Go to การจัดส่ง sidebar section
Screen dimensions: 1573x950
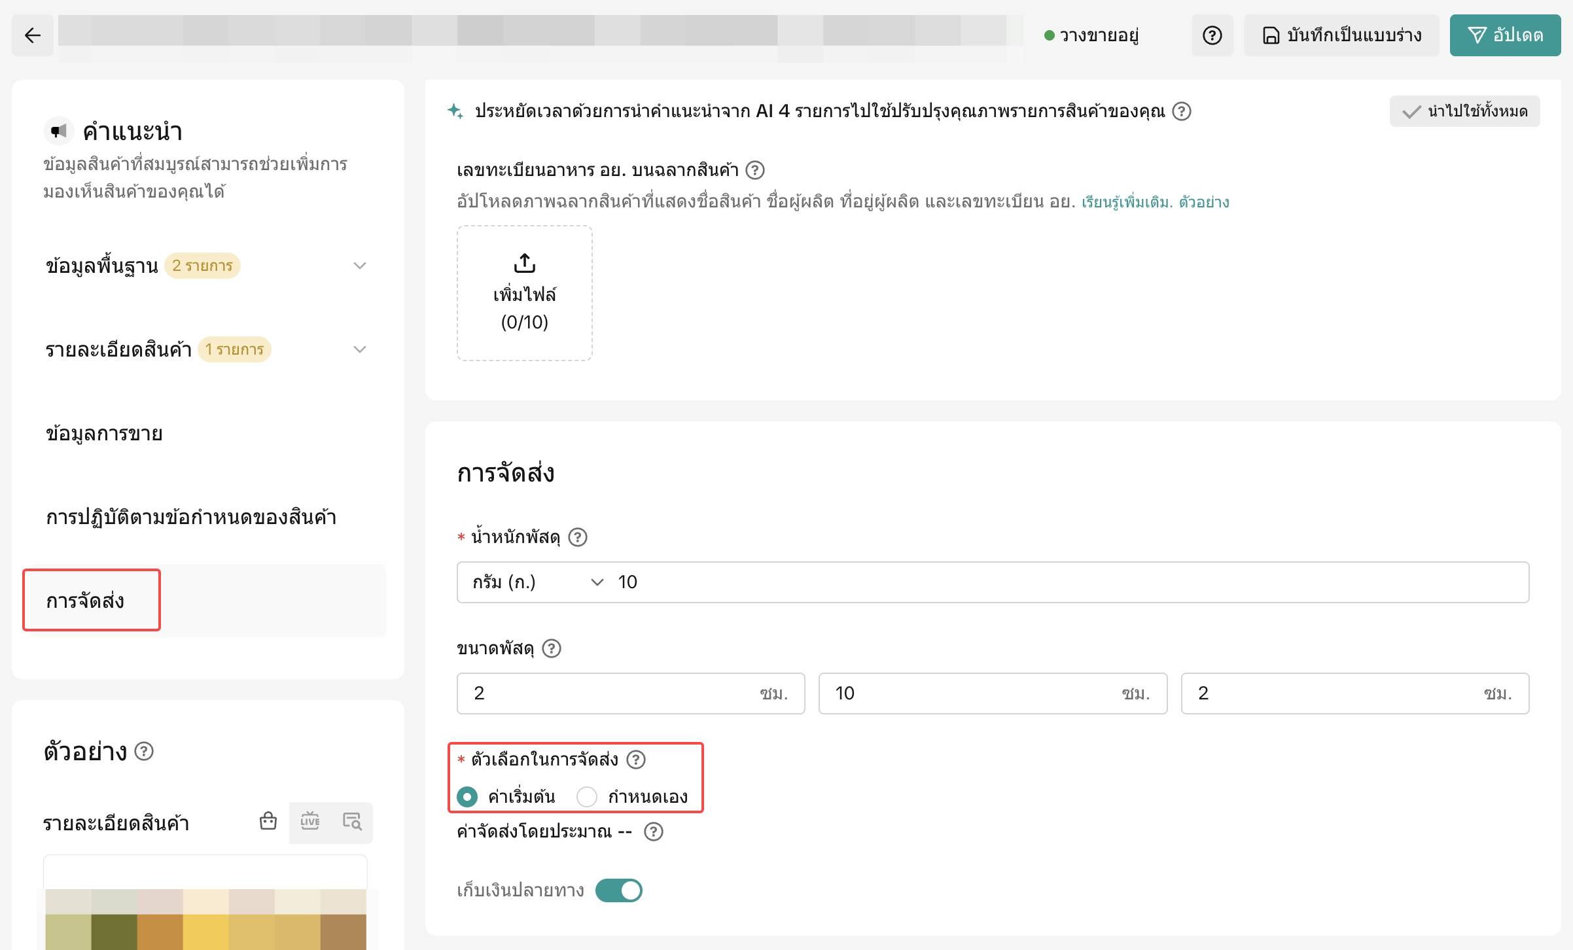85,601
